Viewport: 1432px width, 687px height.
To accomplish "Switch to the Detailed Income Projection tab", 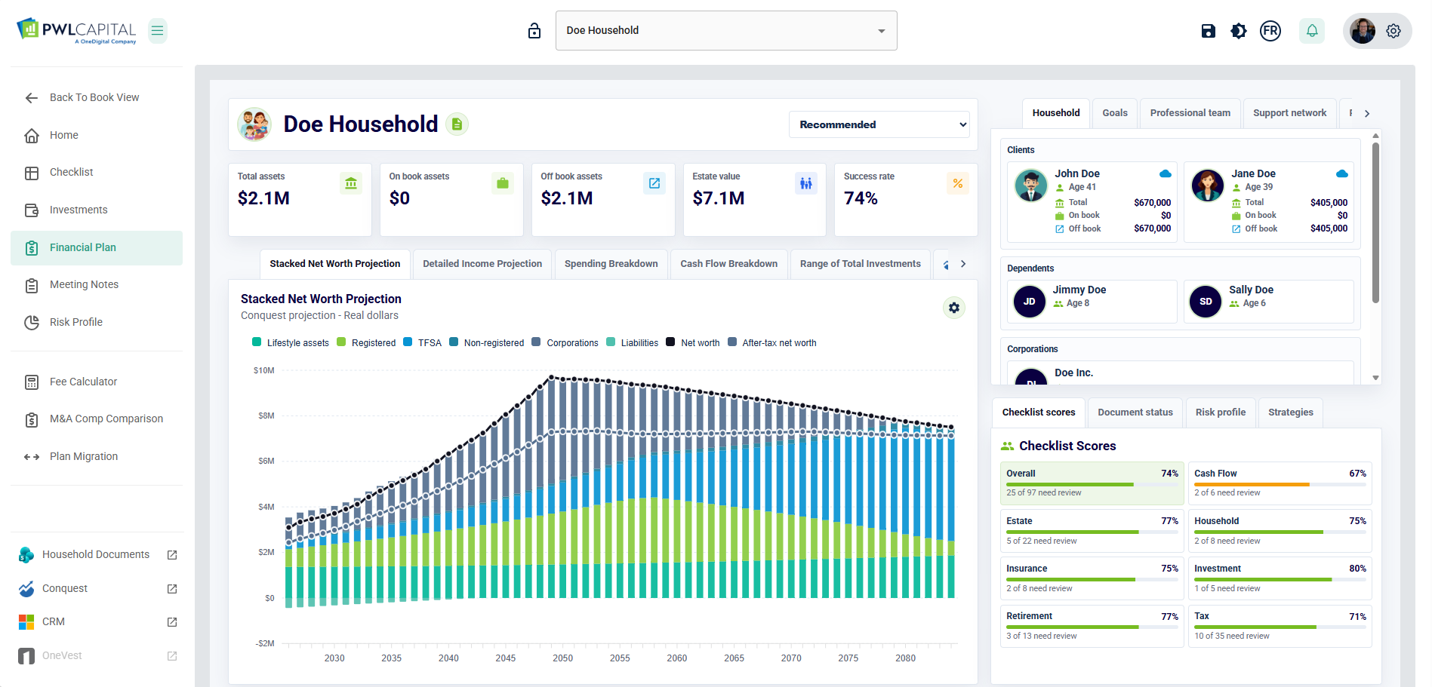I will [x=482, y=264].
